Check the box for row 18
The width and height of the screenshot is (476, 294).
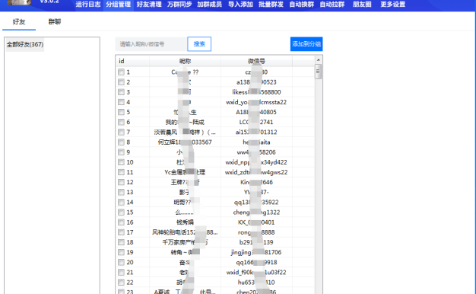tap(121, 242)
